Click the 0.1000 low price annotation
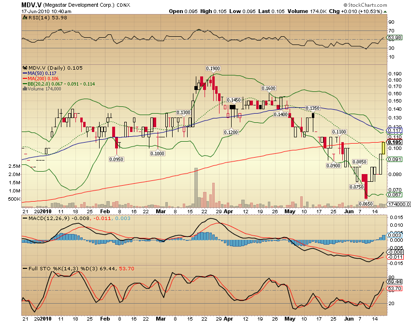The width and height of the screenshot is (411, 323). (x=157, y=153)
